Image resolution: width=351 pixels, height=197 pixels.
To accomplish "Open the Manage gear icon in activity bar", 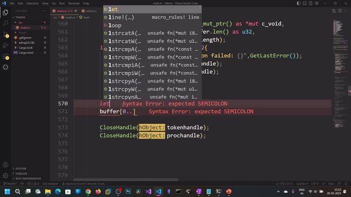I will point(5,176).
